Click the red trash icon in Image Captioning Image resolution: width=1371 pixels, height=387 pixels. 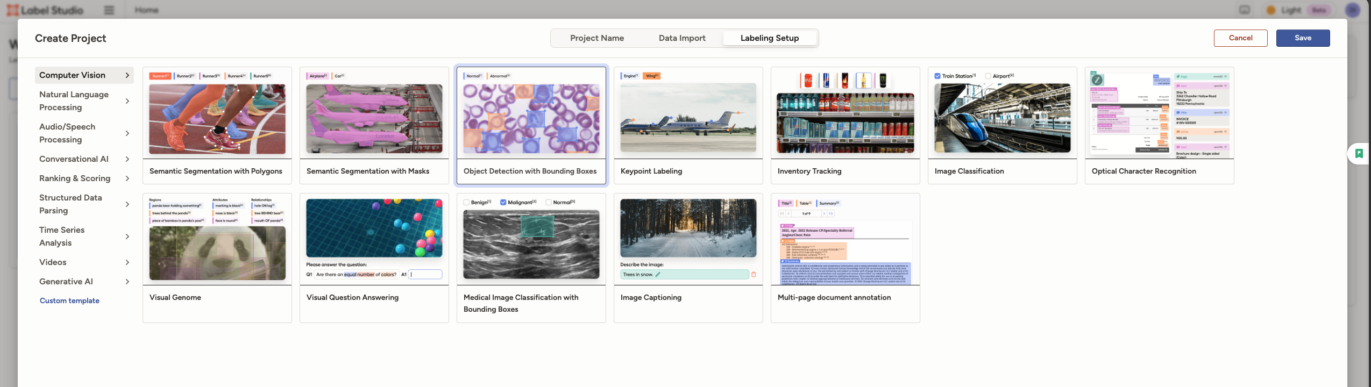[754, 275]
